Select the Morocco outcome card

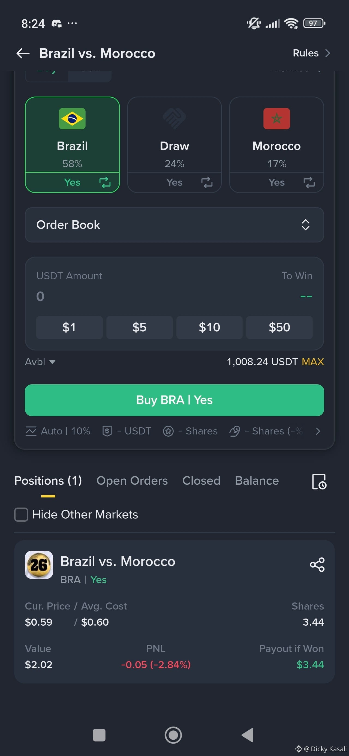pos(276,145)
